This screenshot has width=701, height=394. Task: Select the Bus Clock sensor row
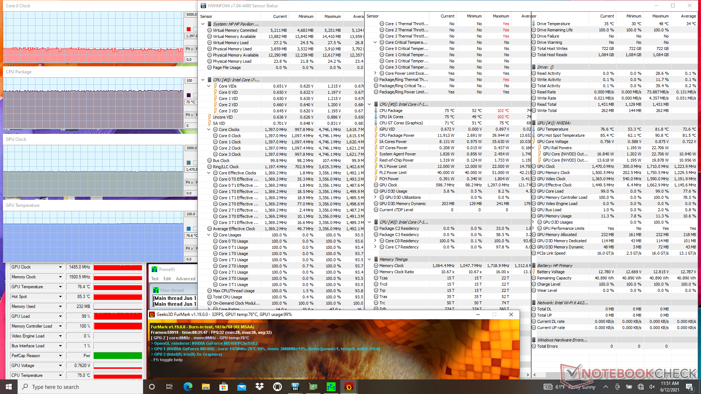click(281, 161)
